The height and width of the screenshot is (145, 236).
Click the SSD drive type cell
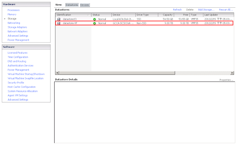click(139, 19)
